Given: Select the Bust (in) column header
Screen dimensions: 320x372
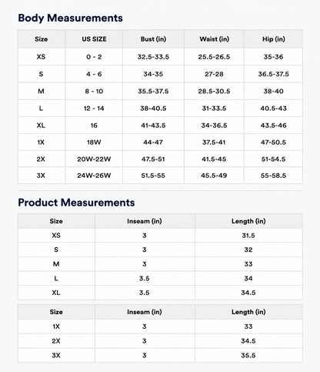Looking at the screenshot, I should (153, 39).
